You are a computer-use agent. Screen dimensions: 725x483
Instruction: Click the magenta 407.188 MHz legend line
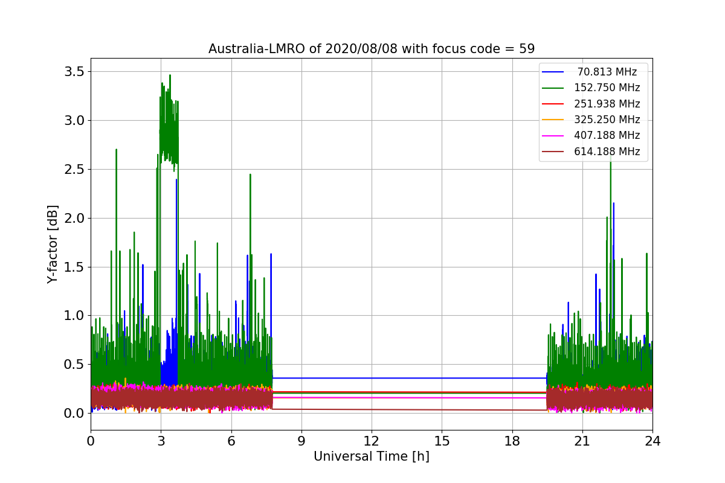point(553,136)
